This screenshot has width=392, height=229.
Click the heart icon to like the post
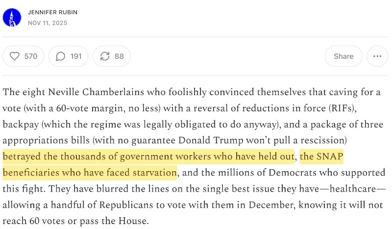(x=14, y=56)
